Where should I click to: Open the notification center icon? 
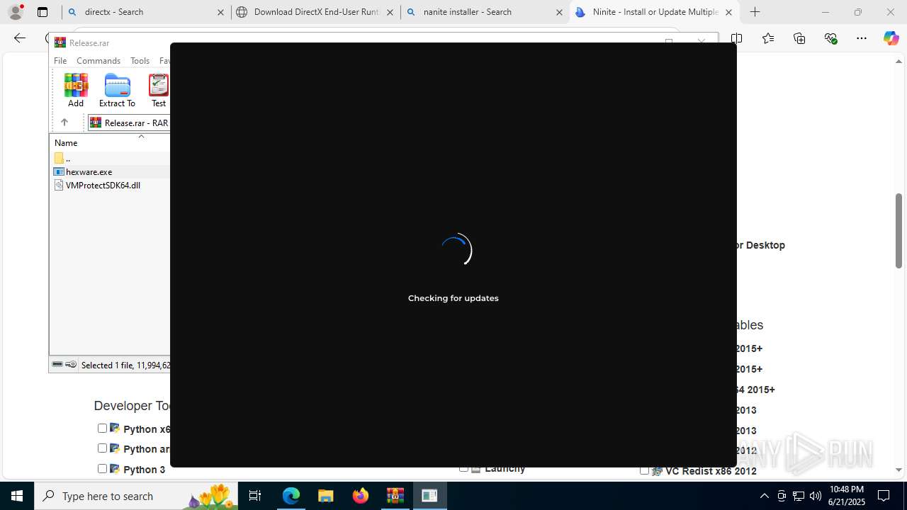click(884, 496)
